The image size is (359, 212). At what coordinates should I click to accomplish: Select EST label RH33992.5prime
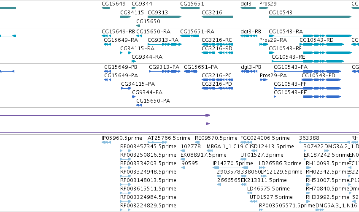pyautogui.click(x=327, y=197)
